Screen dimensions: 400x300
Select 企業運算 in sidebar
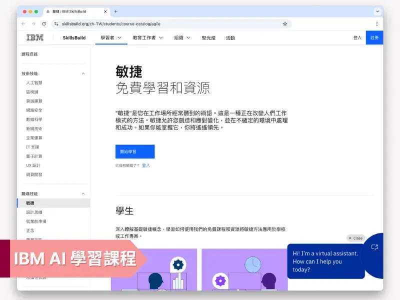click(34, 138)
